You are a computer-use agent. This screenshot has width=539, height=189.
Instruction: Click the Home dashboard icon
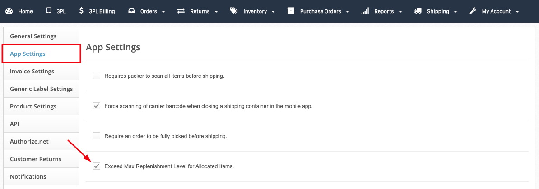pyautogui.click(x=9, y=11)
